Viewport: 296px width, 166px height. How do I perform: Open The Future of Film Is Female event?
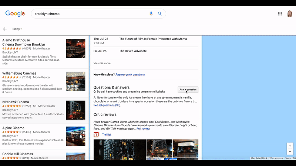pyautogui.click(x=153, y=39)
